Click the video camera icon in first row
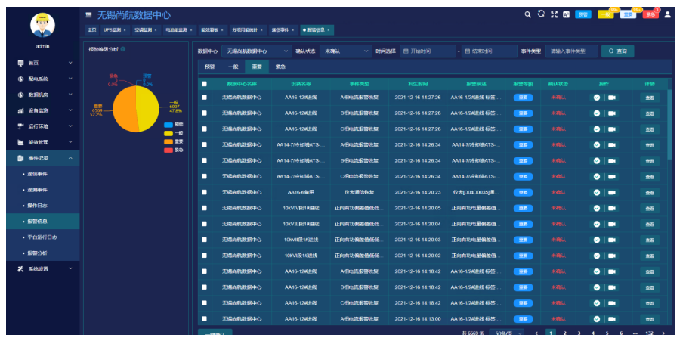 (612, 98)
